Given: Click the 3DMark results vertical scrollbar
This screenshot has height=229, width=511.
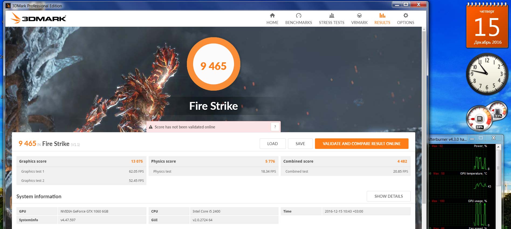Looking at the screenshot, I should click(424, 117).
